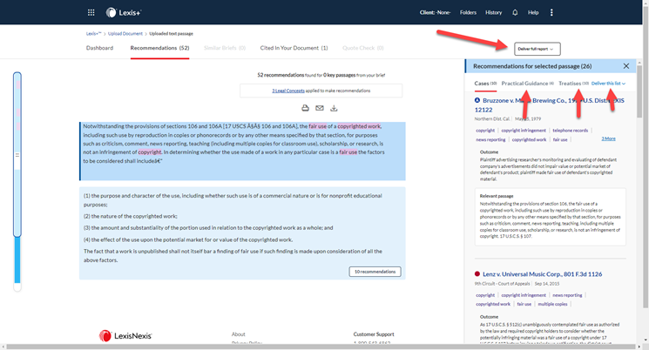The image size is (649, 350).
Task: Select the highlighted Notwithstanding passage block
Action: [x=242, y=151]
